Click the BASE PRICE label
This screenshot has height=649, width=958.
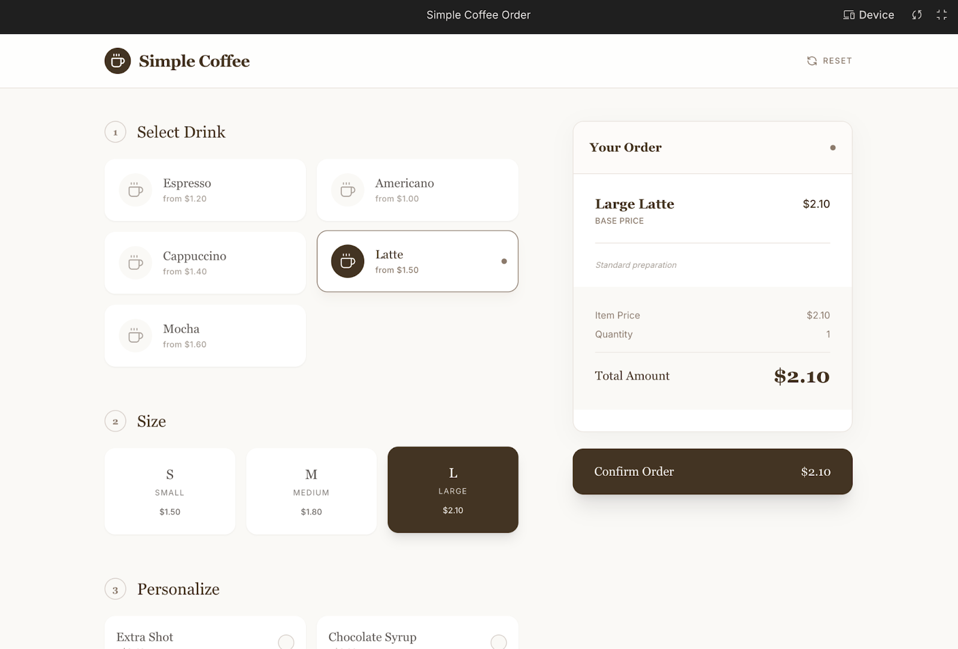click(620, 221)
